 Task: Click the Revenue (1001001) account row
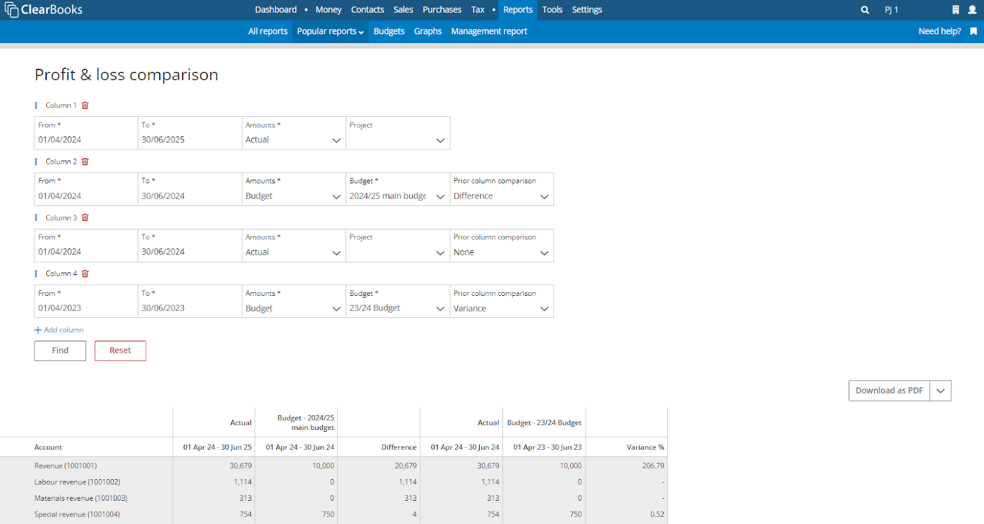(x=334, y=466)
